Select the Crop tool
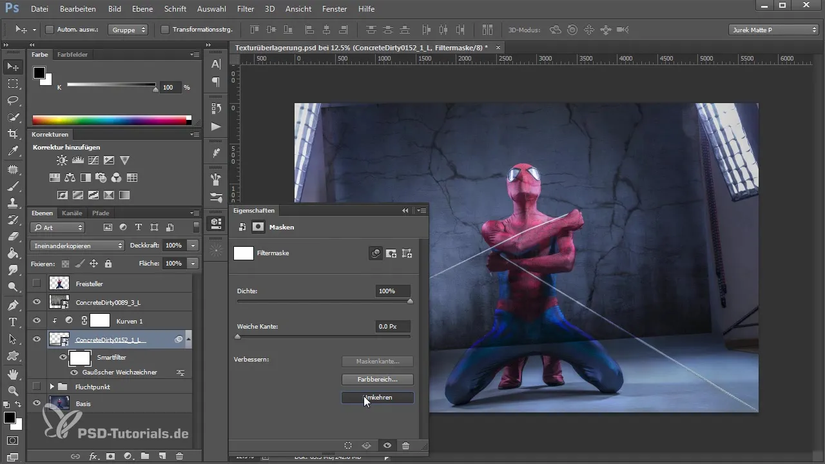This screenshot has height=464, width=825. coord(12,134)
